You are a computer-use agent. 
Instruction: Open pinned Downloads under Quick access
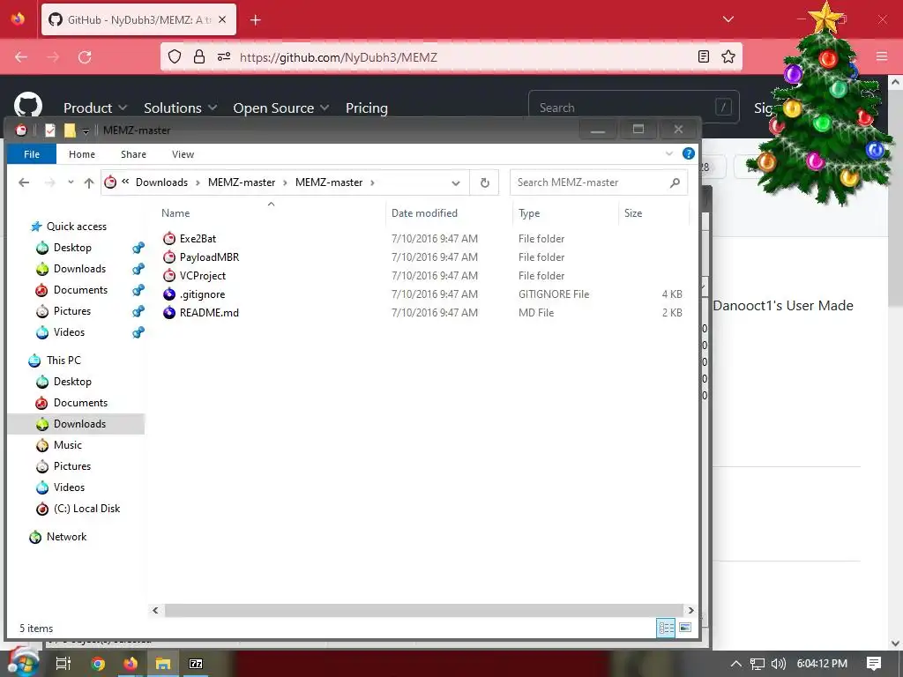click(79, 269)
